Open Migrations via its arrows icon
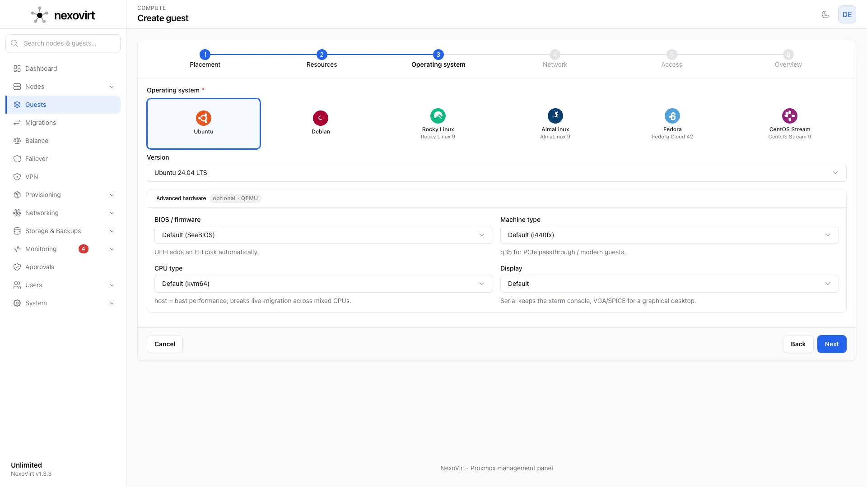The image size is (867, 487). (x=17, y=123)
